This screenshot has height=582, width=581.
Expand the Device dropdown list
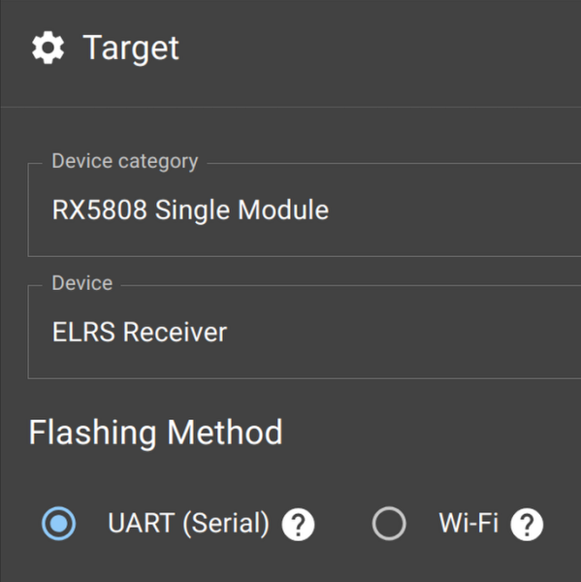pos(305,332)
